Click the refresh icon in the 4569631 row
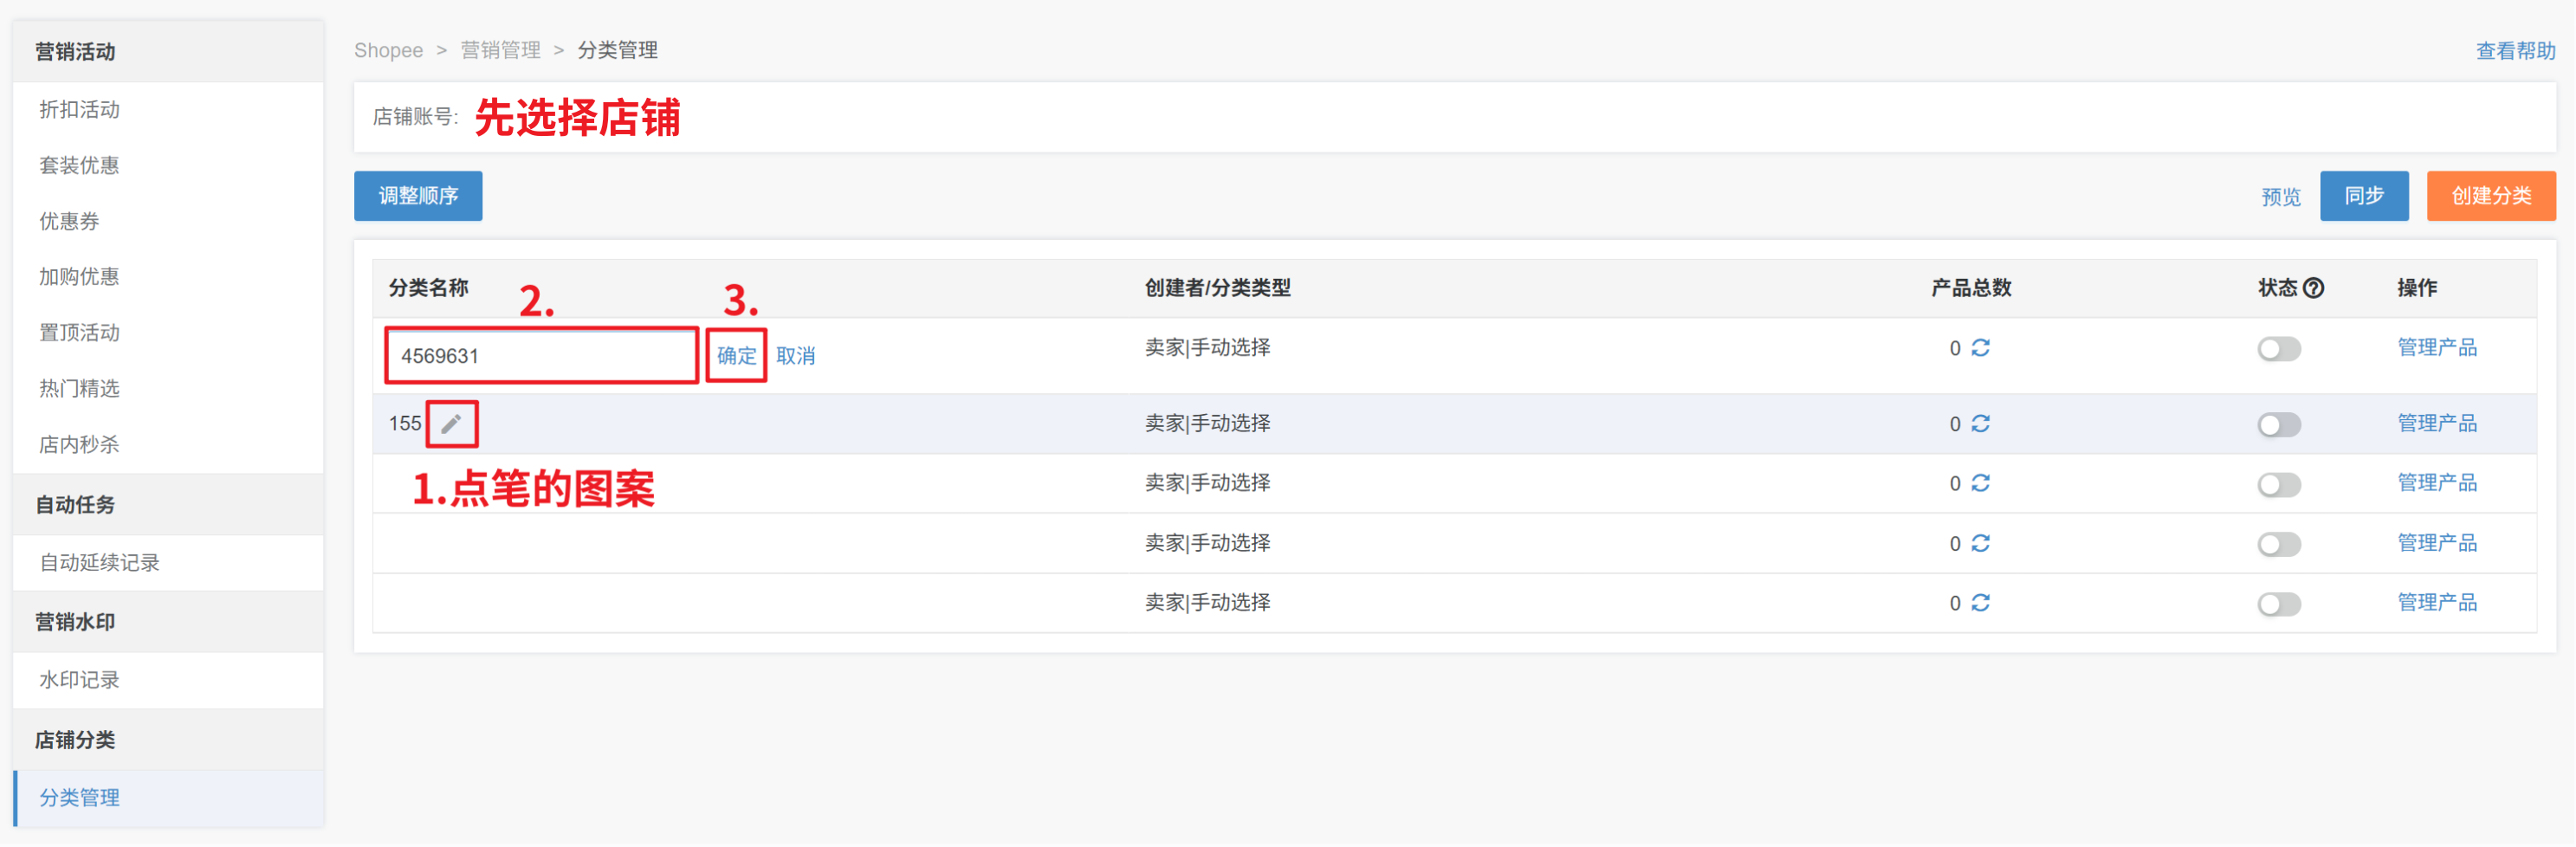The width and height of the screenshot is (2576, 847). pyautogui.click(x=1980, y=348)
